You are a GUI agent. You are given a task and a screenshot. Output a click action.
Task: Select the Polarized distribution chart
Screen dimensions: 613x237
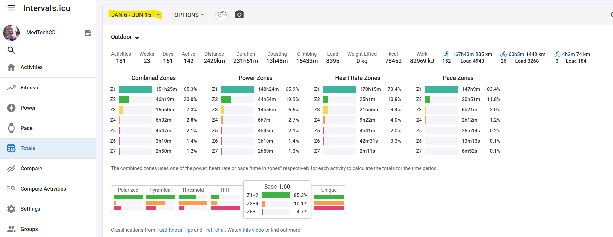(x=128, y=199)
